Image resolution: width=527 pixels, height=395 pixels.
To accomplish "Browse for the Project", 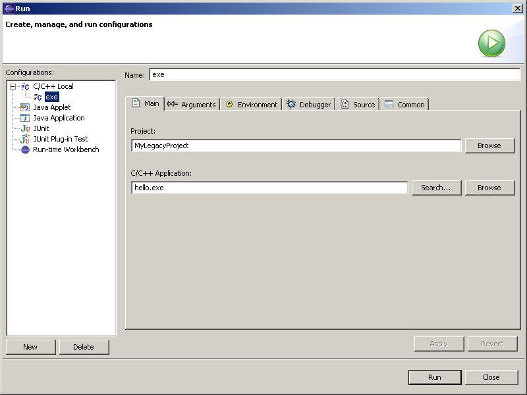I will click(x=489, y=145).
